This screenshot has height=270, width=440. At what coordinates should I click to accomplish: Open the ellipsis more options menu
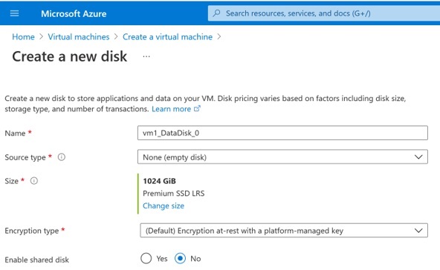(146, 56)
